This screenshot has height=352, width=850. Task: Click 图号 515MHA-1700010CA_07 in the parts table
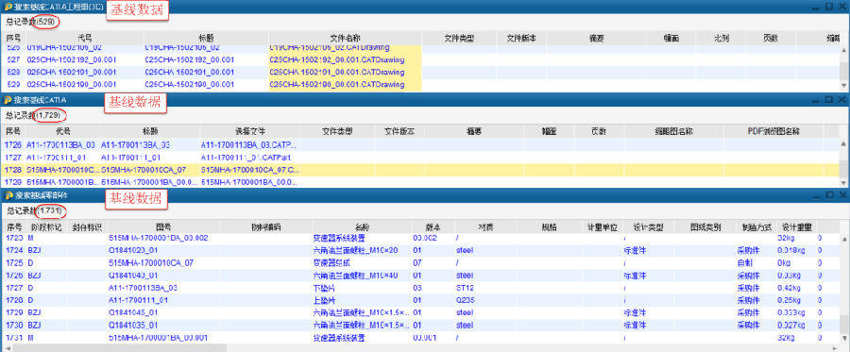(x=151, y=262)
